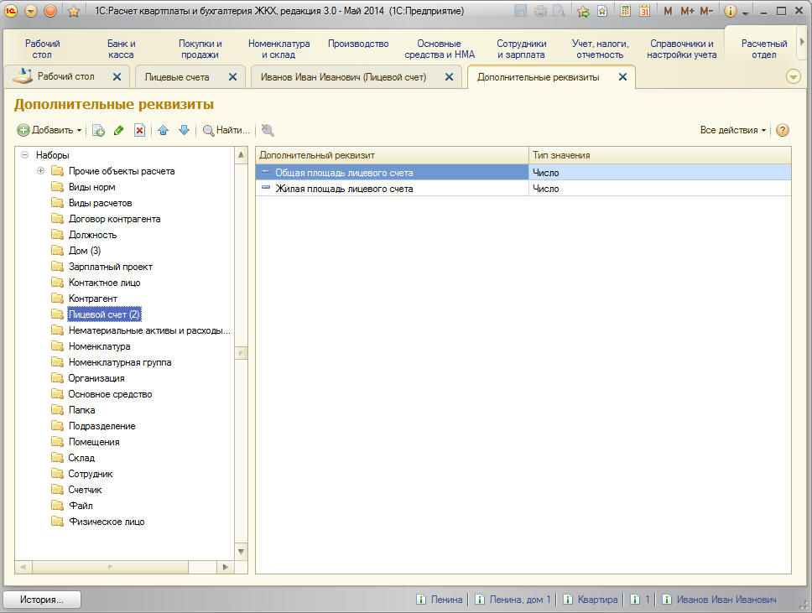
Task: Click the cancel search icon
Action: point(268,131)
